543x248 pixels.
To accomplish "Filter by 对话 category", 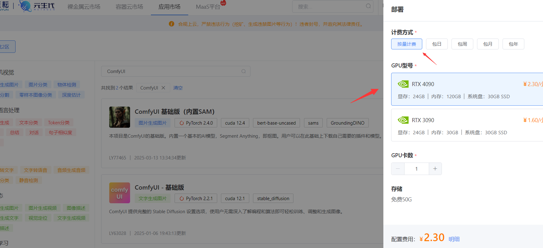I will (x=34, y=132).
